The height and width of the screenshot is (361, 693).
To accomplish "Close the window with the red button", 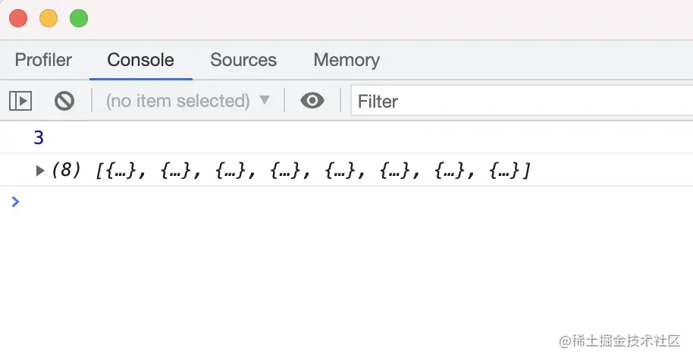I will coord(18,18).
